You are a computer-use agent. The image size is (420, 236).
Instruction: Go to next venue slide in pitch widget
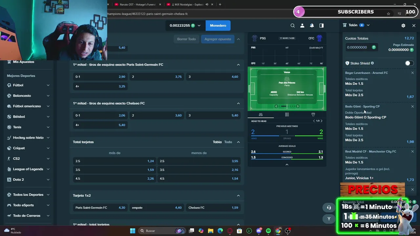(x=298, y=106)
